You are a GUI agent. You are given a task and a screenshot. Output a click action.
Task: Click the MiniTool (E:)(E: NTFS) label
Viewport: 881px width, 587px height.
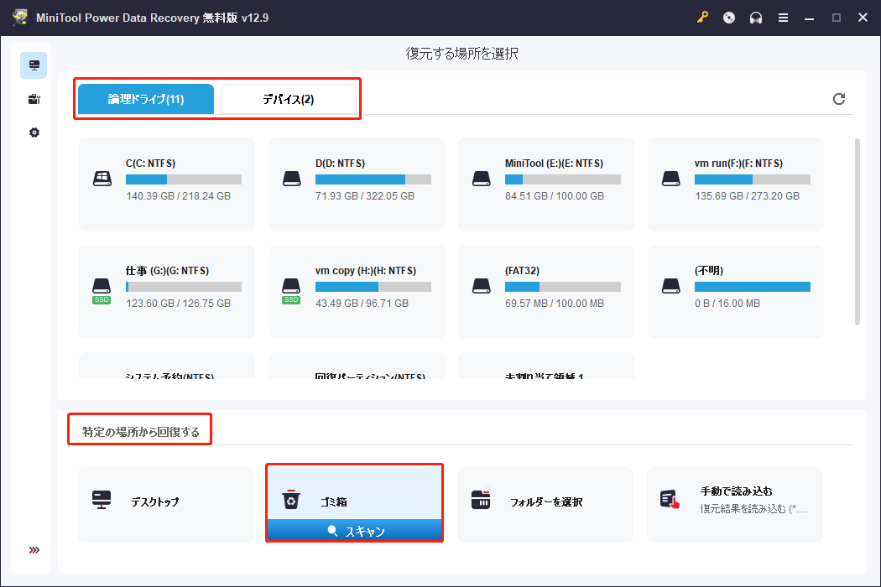pyautogui.click(x=554, y=164)
